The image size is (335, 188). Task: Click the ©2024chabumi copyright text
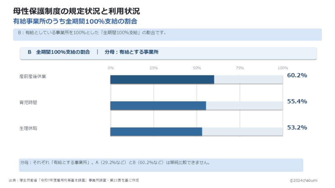point(303,180)
